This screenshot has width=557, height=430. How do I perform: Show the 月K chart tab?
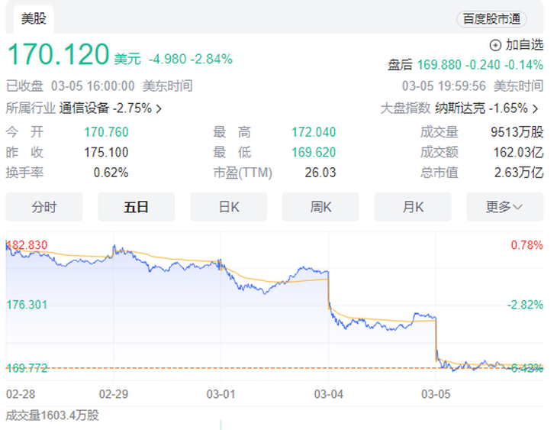[413, 207]
